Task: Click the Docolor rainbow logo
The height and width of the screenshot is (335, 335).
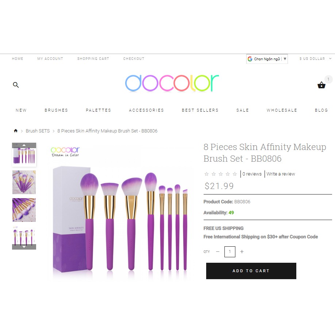Action: (172, 83)
